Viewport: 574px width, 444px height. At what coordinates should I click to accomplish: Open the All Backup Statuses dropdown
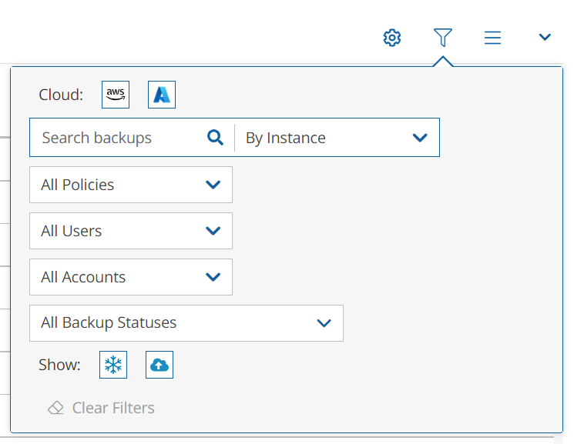point(186,323)
